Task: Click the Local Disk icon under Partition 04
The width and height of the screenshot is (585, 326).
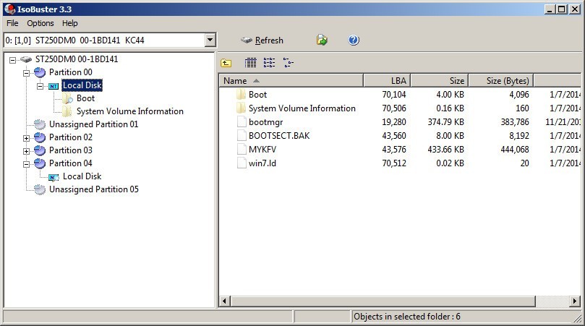Action: (x=54, y=177)
